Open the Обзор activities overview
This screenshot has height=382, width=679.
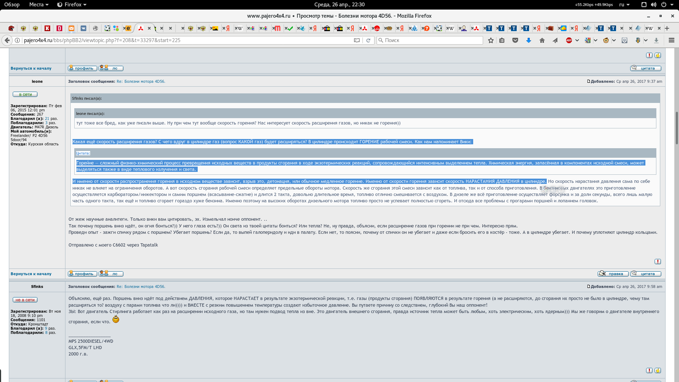coord(12,5)
